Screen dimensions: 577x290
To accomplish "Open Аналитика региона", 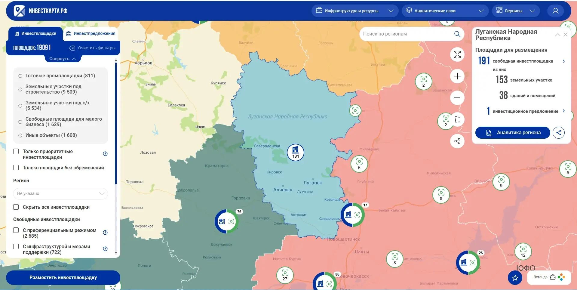I will pos(513,133).
